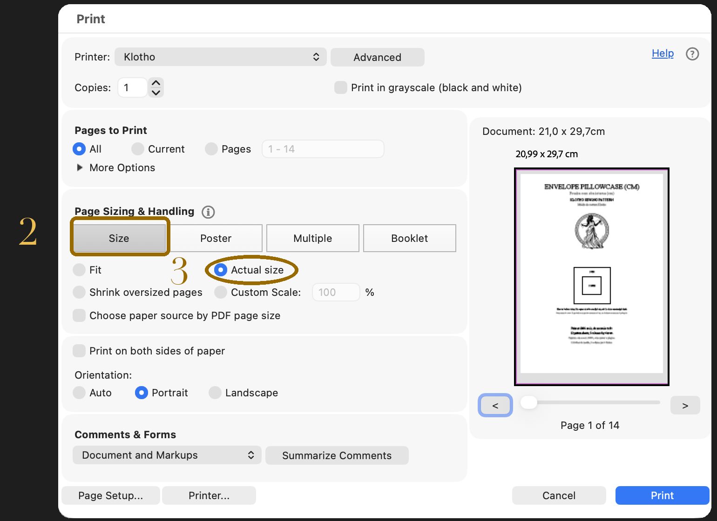Open the help question mark icon
Image resolution: width=717 pixels, height=521 pixels.
pos(692,54)
